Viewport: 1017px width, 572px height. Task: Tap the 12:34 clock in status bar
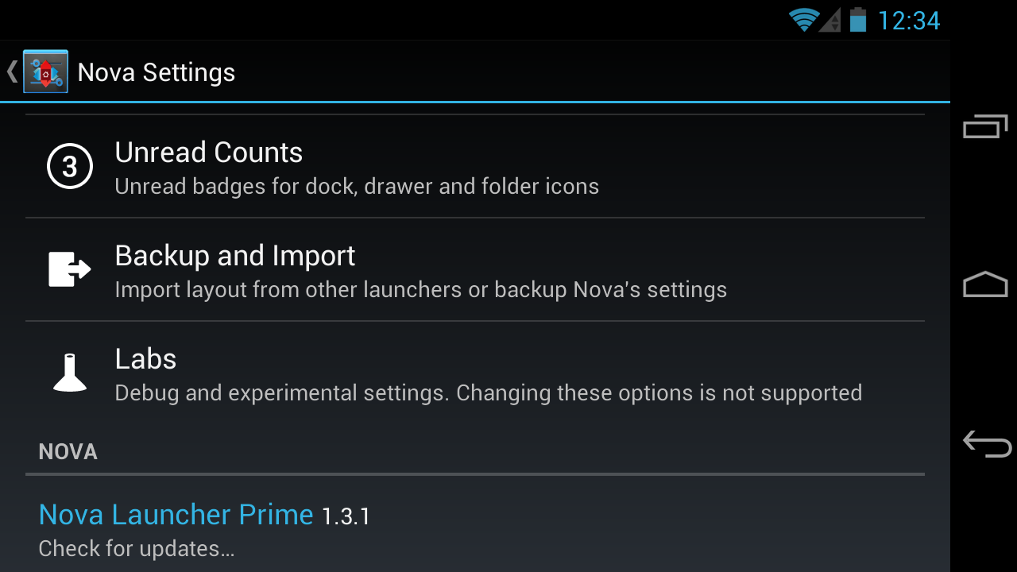(x=909, y=21)
